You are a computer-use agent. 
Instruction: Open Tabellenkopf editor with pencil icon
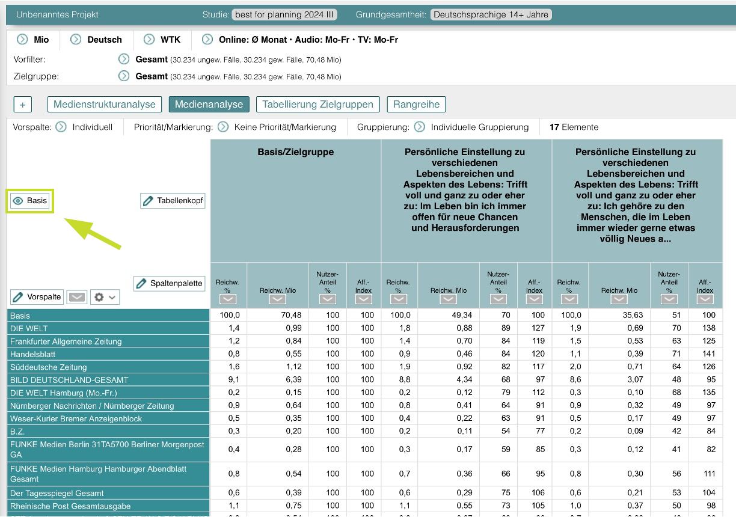pyautogui.click(x=173, y=201)
